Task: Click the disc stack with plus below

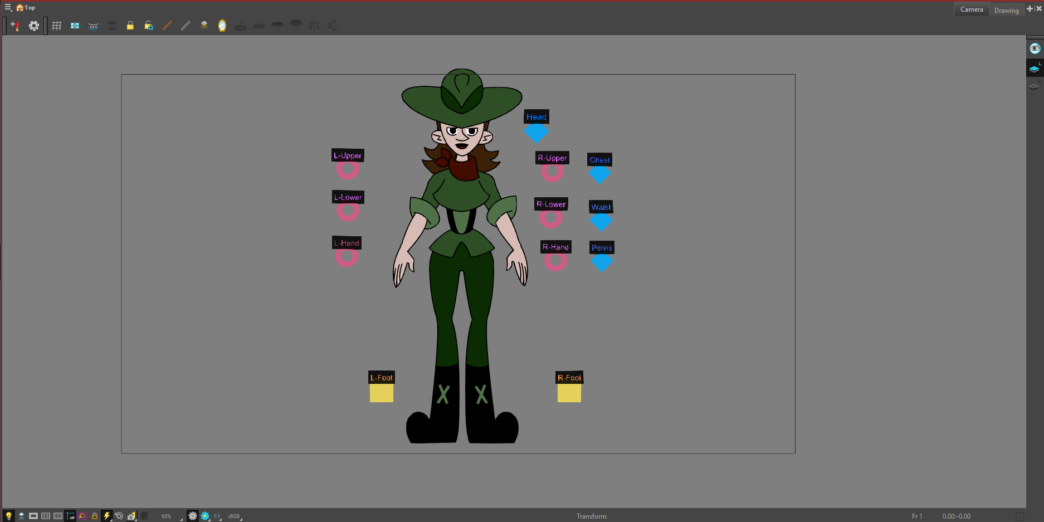Action: pyautogui.click(x=296, y=26)
